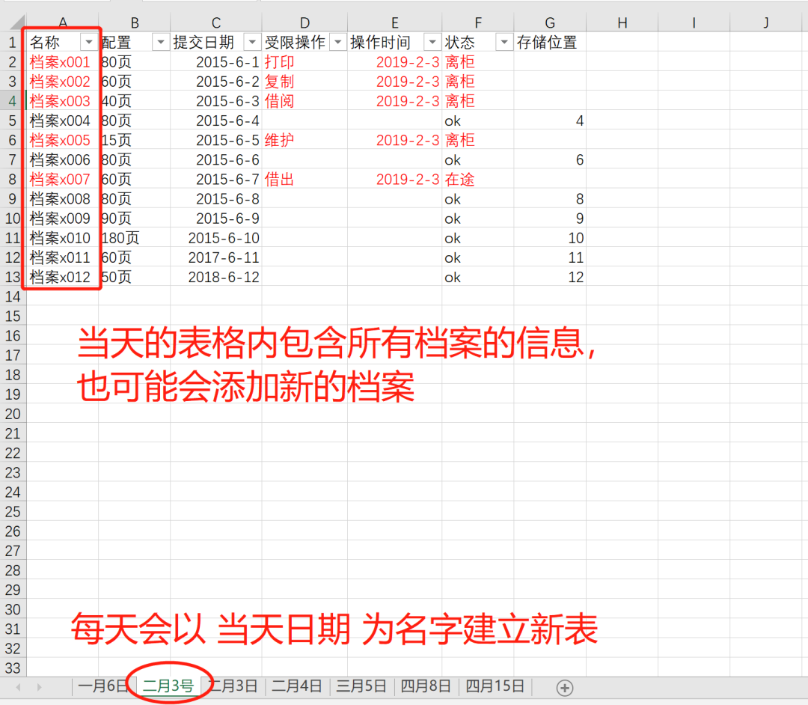Select row 1 header

point(13,42)
